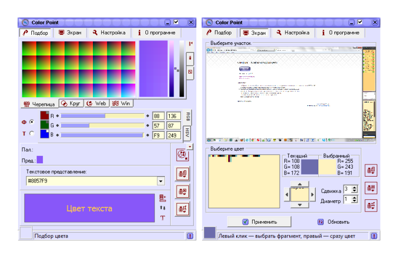Click the exclamation icon in left status bar
Viewport: 398px width, 258px height.
pos(190,236)
